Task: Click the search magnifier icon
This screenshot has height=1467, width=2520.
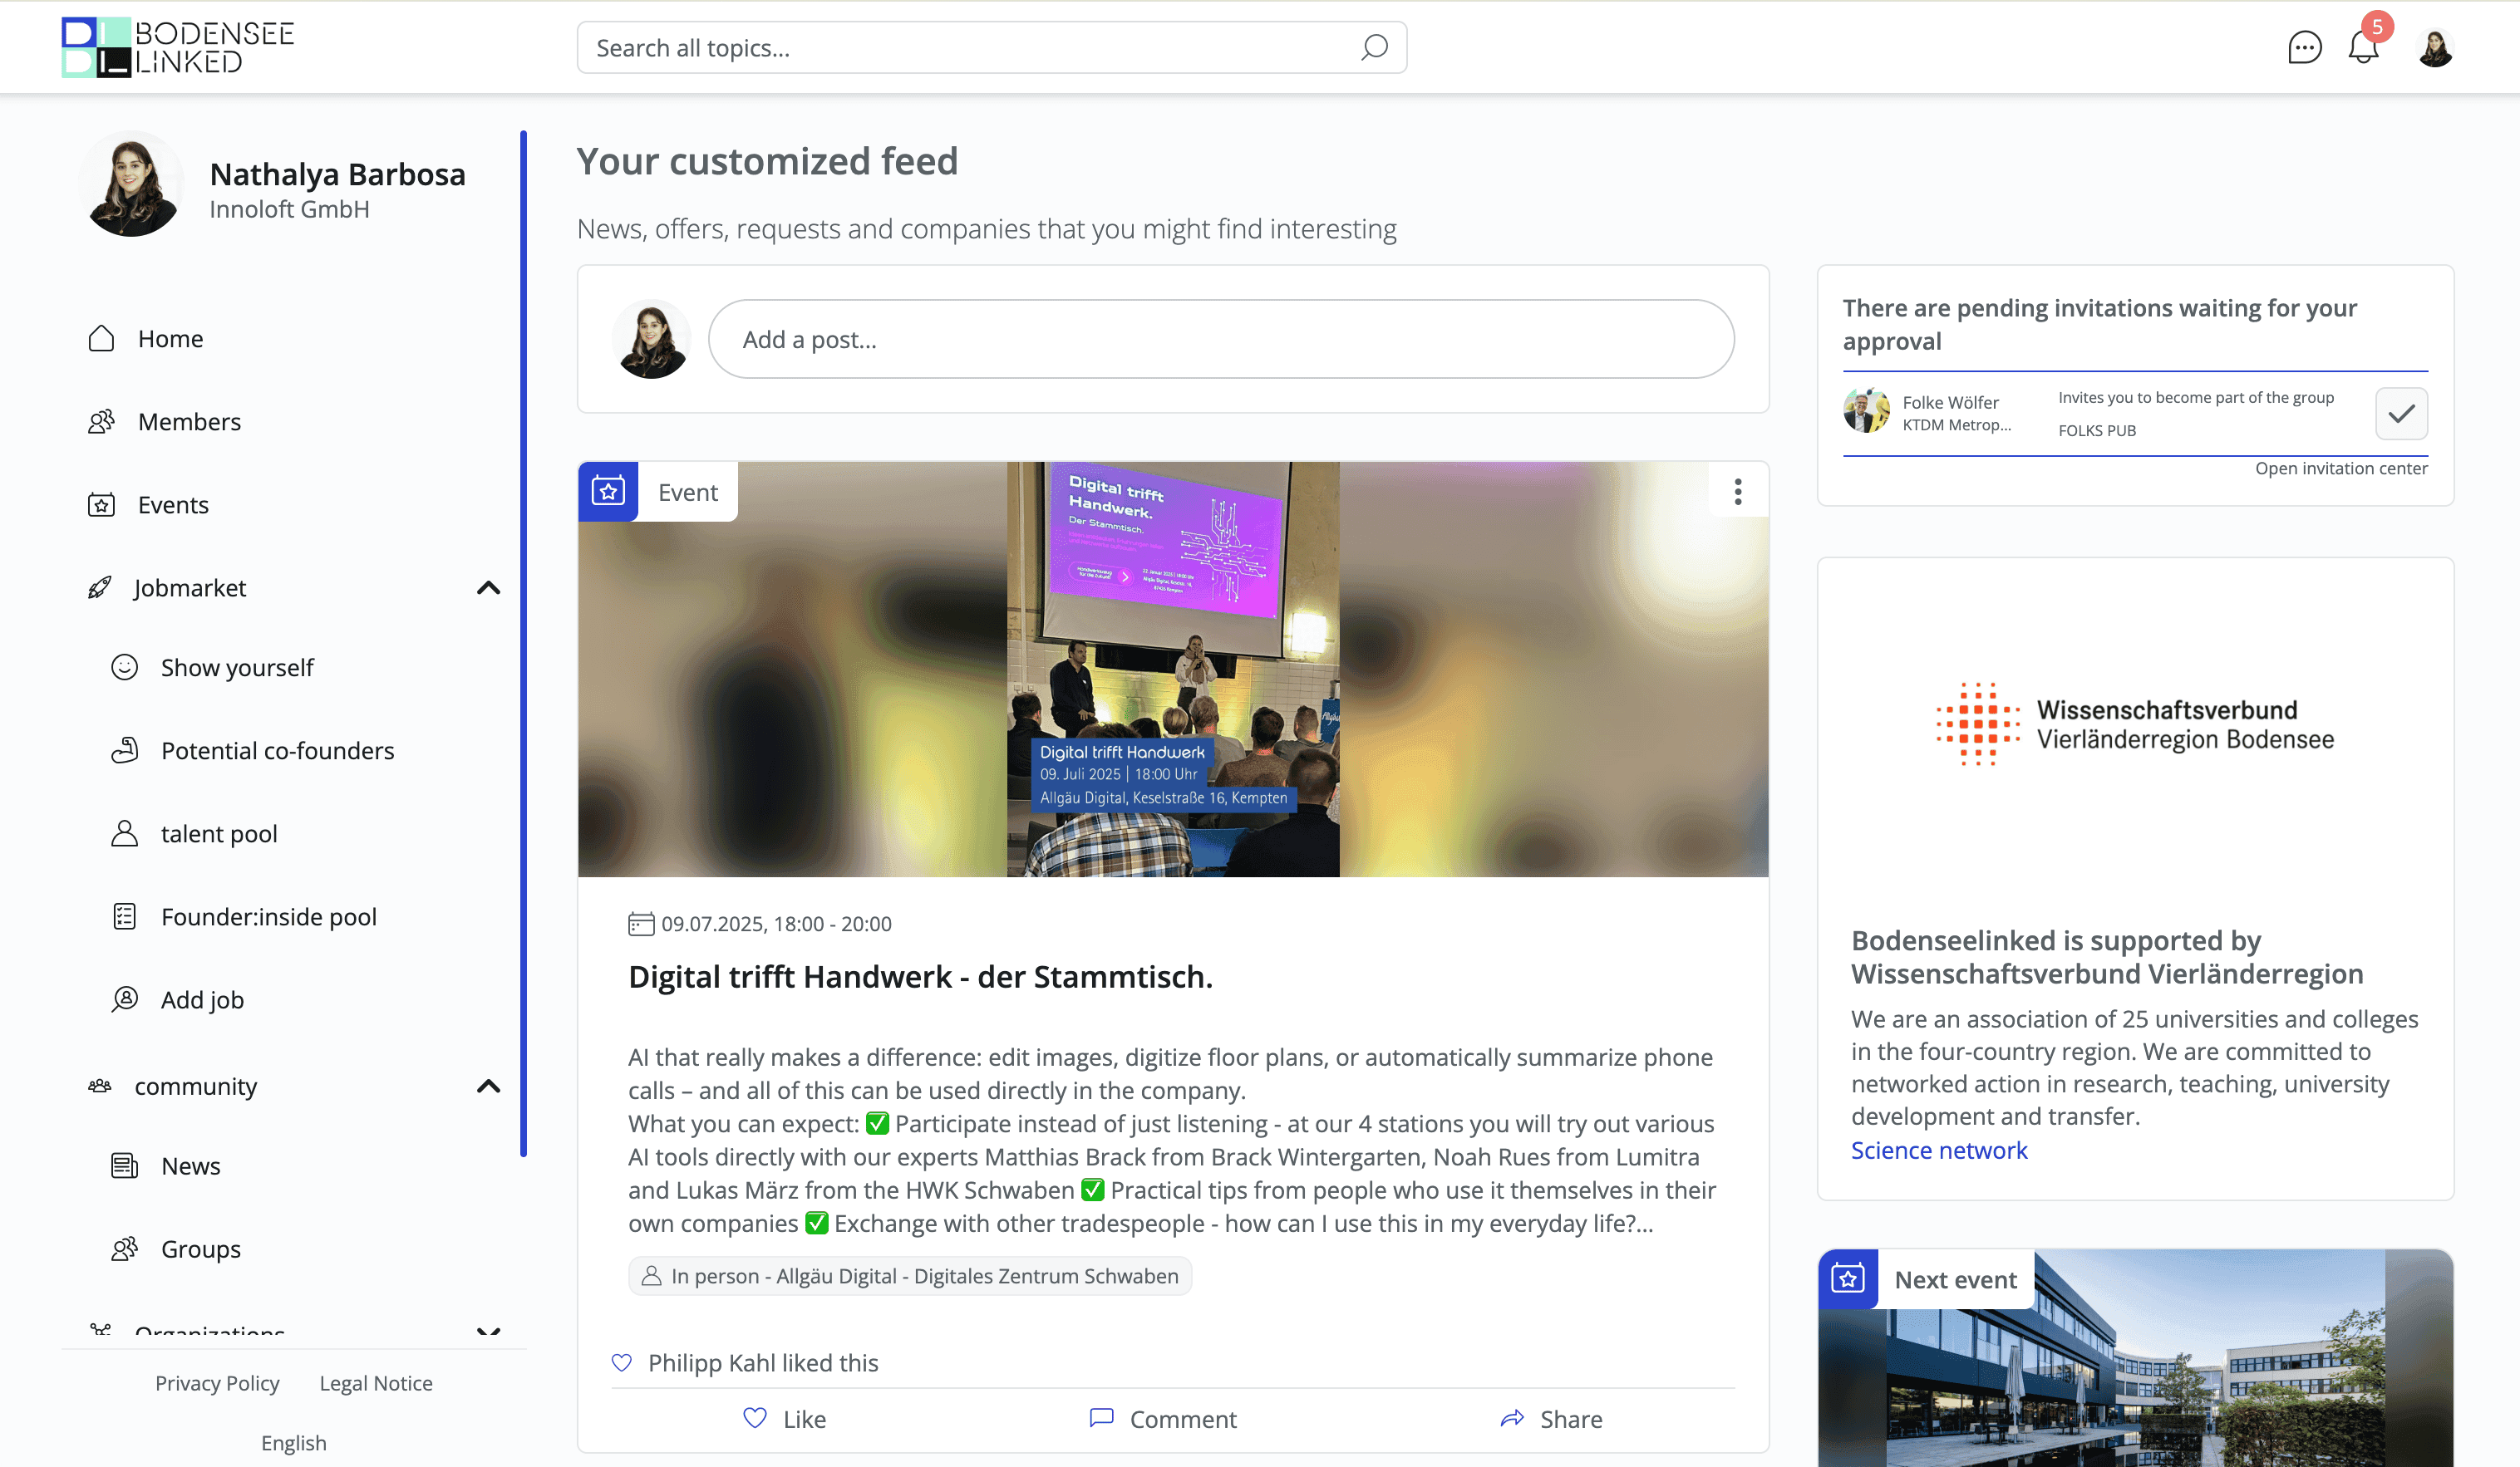Action: [1374, 47]
